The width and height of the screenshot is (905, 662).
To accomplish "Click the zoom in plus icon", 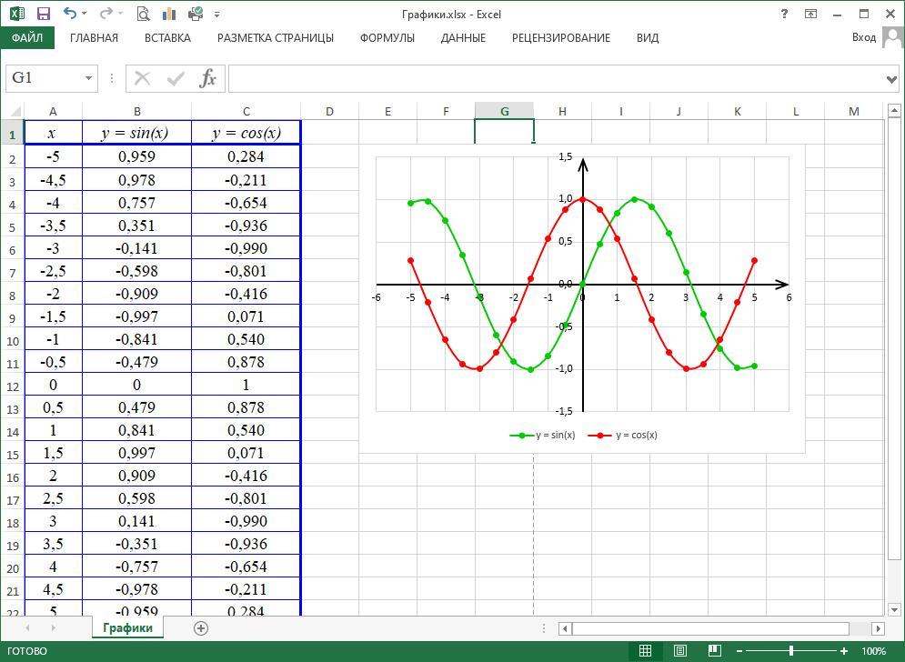I will coord(844,651).
